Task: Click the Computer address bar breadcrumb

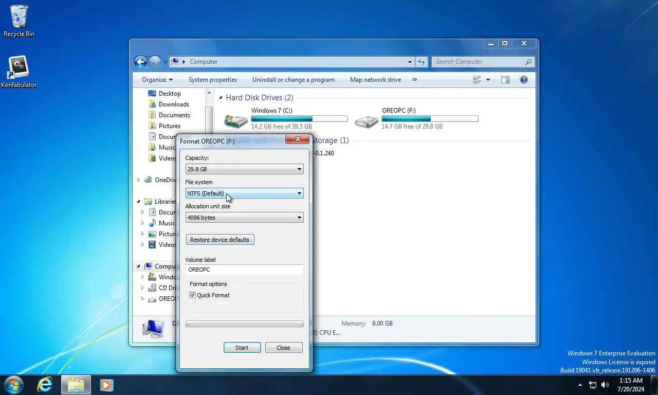Action: [x=204, y=62]
